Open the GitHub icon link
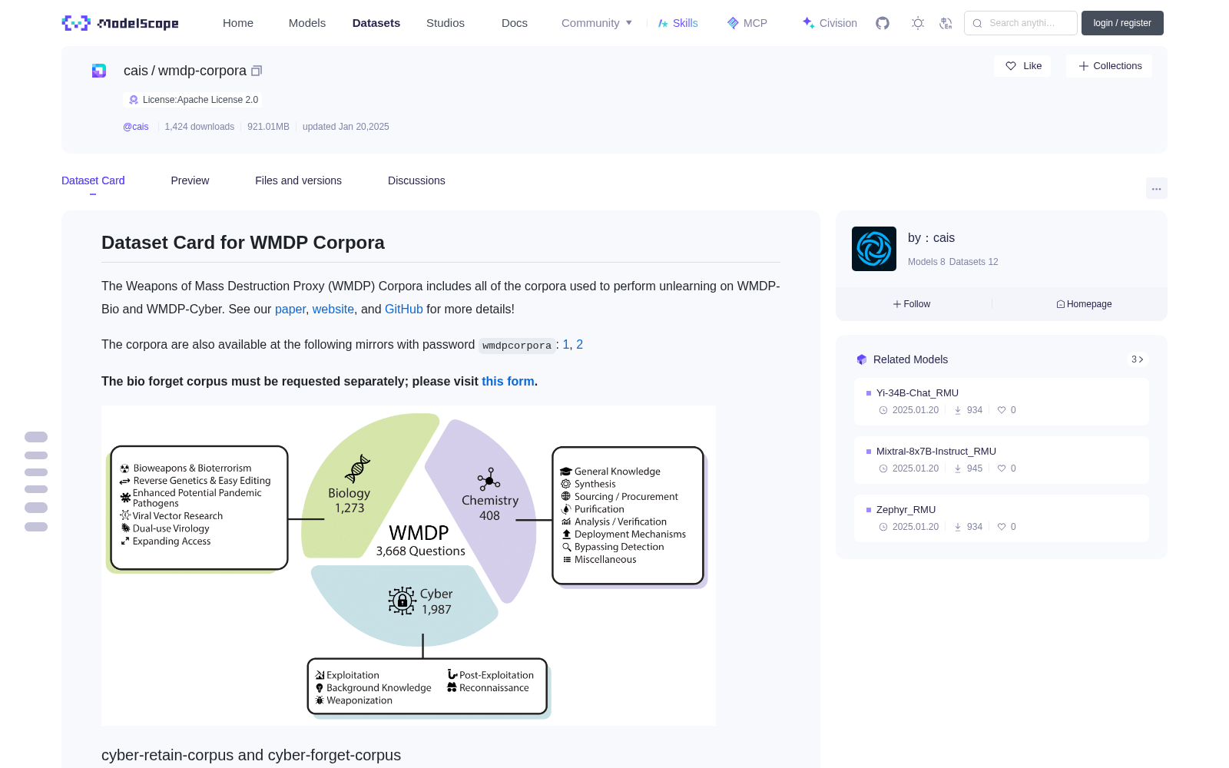 coord(883,23)
